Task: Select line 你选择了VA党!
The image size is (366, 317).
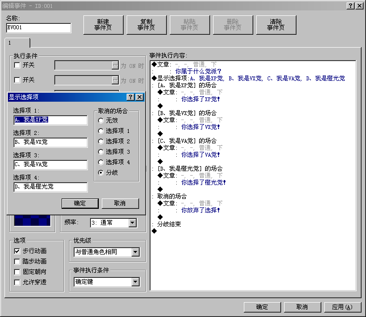Action: [x=201, y=155]
